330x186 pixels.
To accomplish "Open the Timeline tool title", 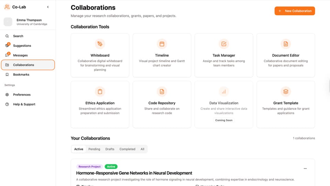I will point(162,55).
